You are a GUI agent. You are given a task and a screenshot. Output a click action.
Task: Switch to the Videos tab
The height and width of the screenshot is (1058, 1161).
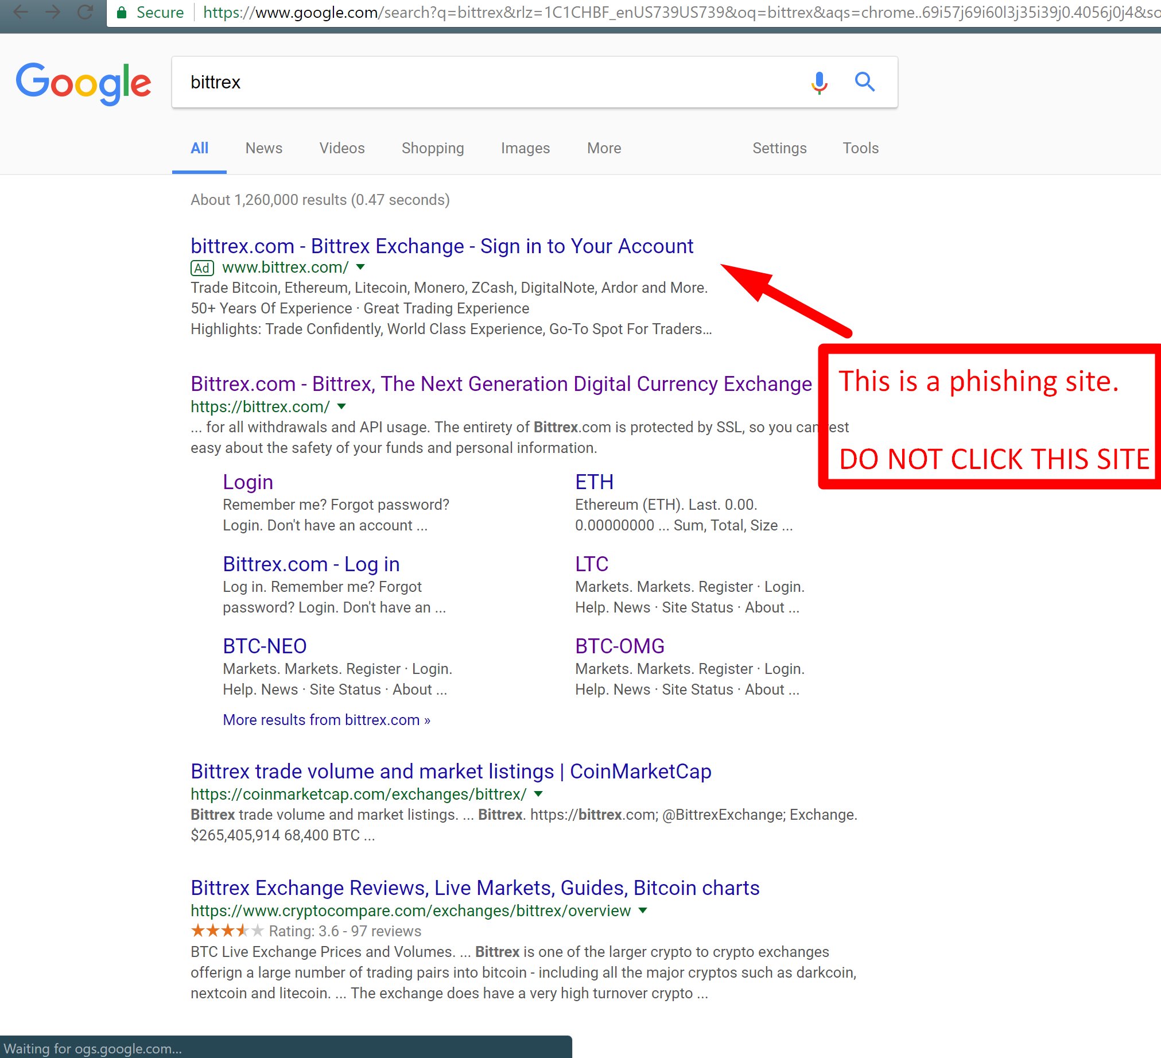[342, 148]
